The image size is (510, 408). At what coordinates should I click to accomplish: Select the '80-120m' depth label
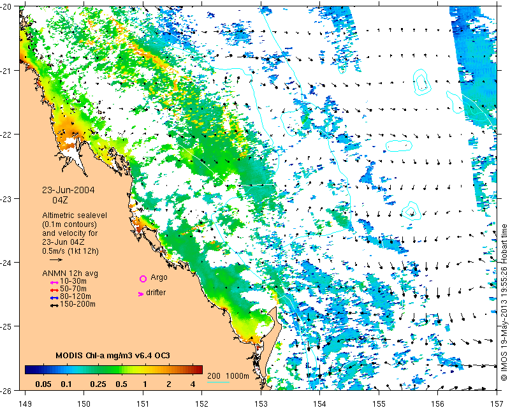pyautogui.click(x=75, y=296)
